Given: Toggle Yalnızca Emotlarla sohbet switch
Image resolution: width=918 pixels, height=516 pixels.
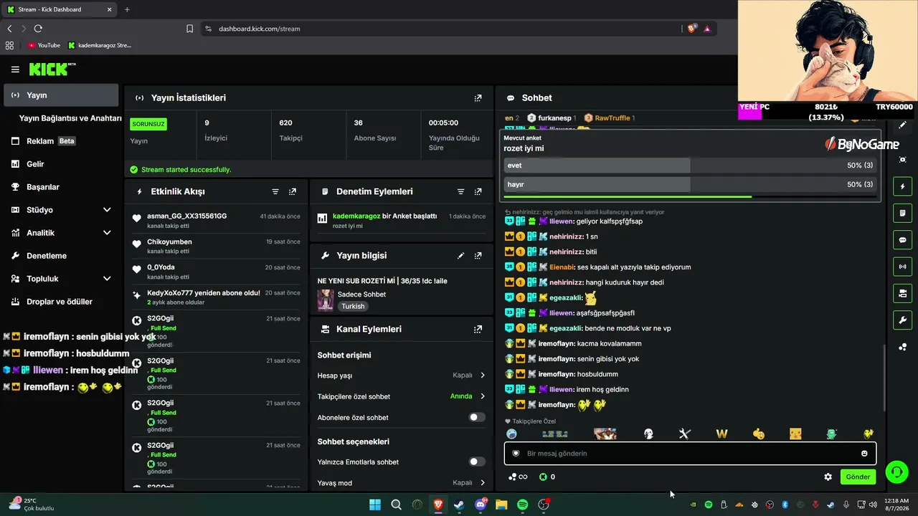Looking at the screenshot, I should [477, 462].
